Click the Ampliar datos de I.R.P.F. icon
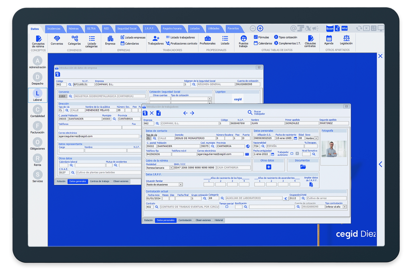Screen dimensions: 412x271 click(311, 185)
